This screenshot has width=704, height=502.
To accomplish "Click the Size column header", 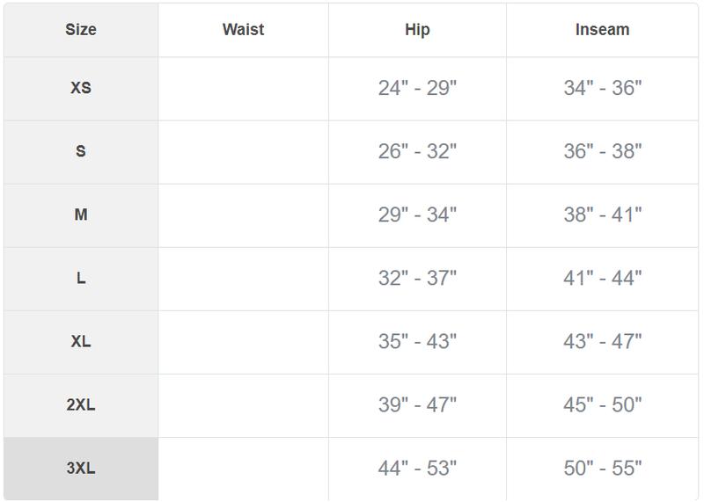I will coord(81,30).
